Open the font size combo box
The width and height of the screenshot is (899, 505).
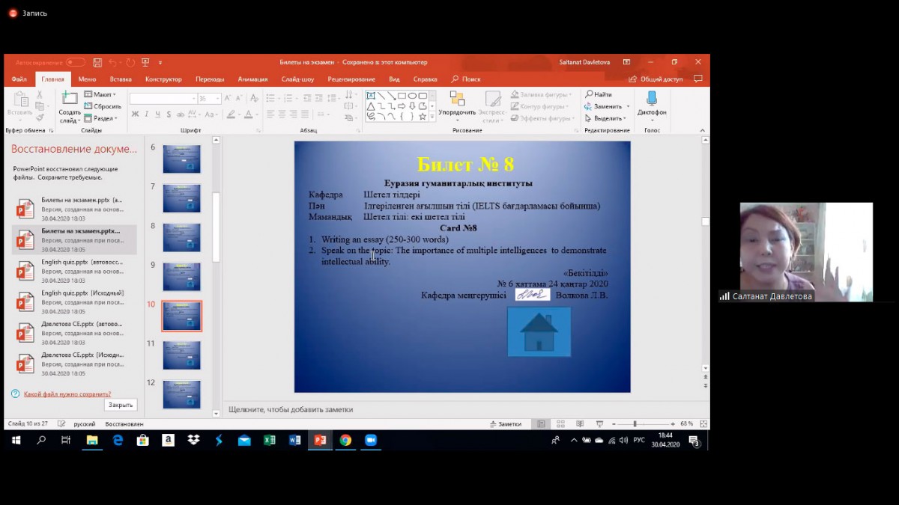point(208,99)
